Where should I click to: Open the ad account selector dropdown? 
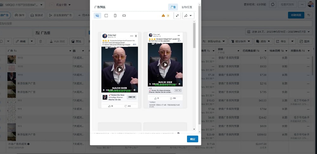22,5
